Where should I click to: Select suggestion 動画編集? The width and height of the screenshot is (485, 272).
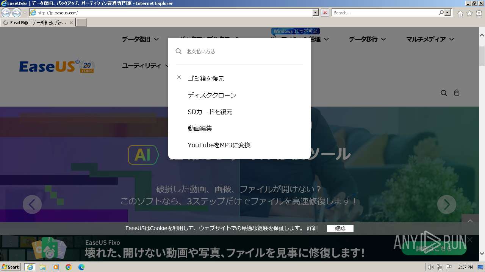(200, 128)
